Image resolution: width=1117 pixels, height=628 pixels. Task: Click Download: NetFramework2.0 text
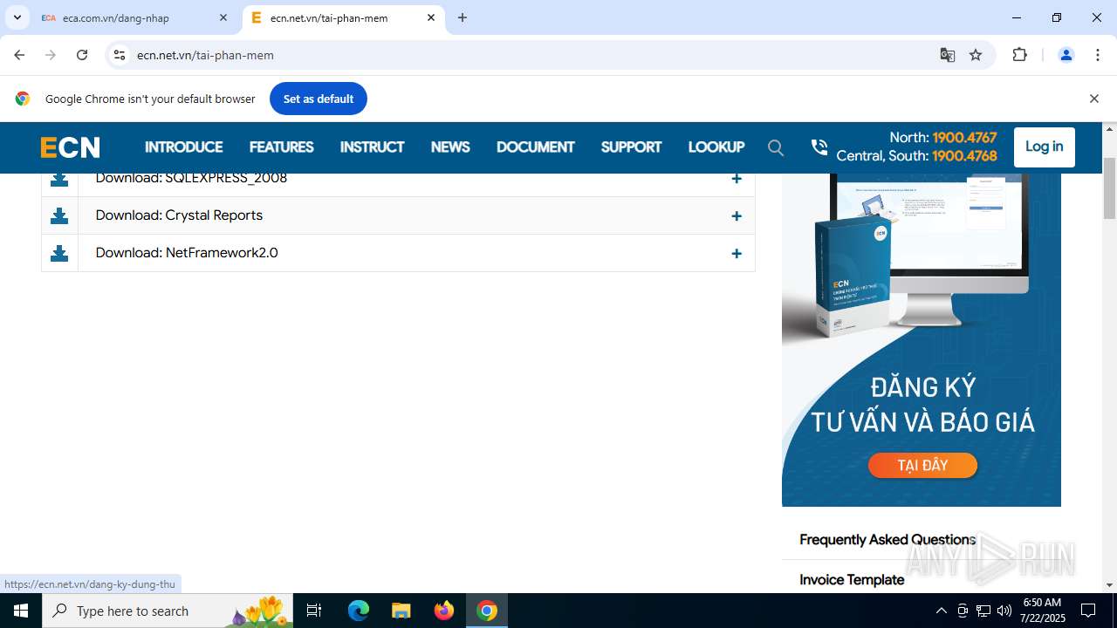(187, 253)
